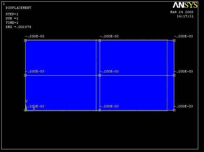Click the ANSYS logo
This screenshot has width=204, height=152.
pos(185,5)
